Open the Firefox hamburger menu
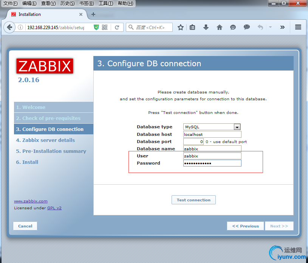Screen dimensions: 308x263 (x=298, y=27)
